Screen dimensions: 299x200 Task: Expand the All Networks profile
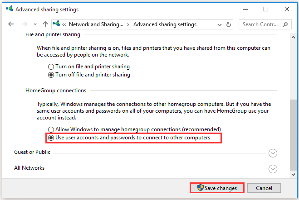point(273,169)
